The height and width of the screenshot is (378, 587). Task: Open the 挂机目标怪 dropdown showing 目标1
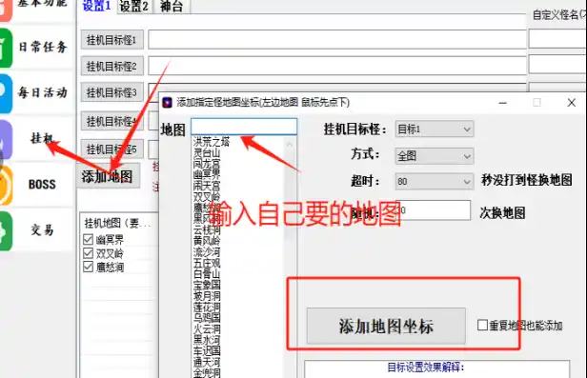pyautogui.click(x=435, y=129)
